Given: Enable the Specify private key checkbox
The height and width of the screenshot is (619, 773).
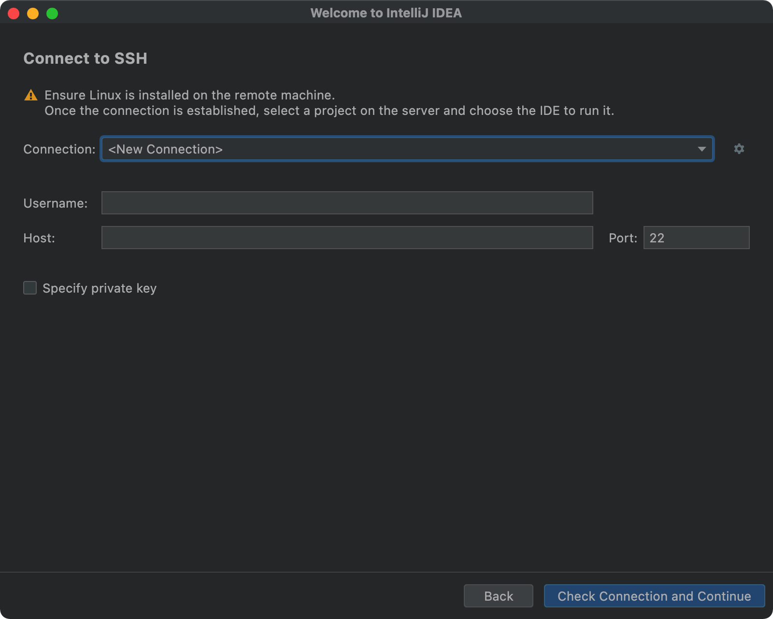Looking at the screenshot, I should [30, 288].
